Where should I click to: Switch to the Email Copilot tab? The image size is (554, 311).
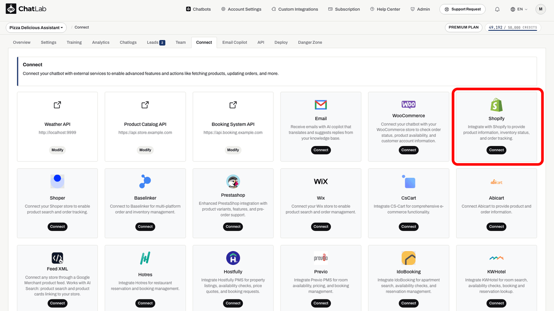pyautogui.click(x=235, y=42)
